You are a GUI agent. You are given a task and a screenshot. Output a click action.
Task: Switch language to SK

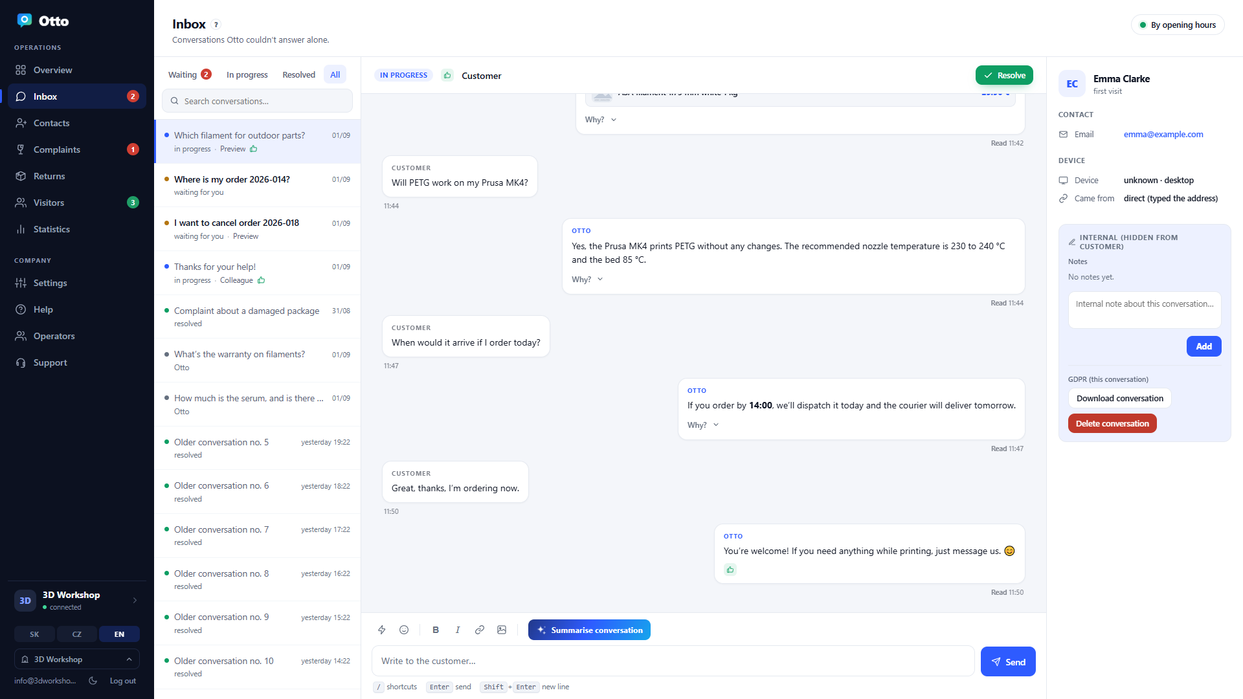coord(34,634)
